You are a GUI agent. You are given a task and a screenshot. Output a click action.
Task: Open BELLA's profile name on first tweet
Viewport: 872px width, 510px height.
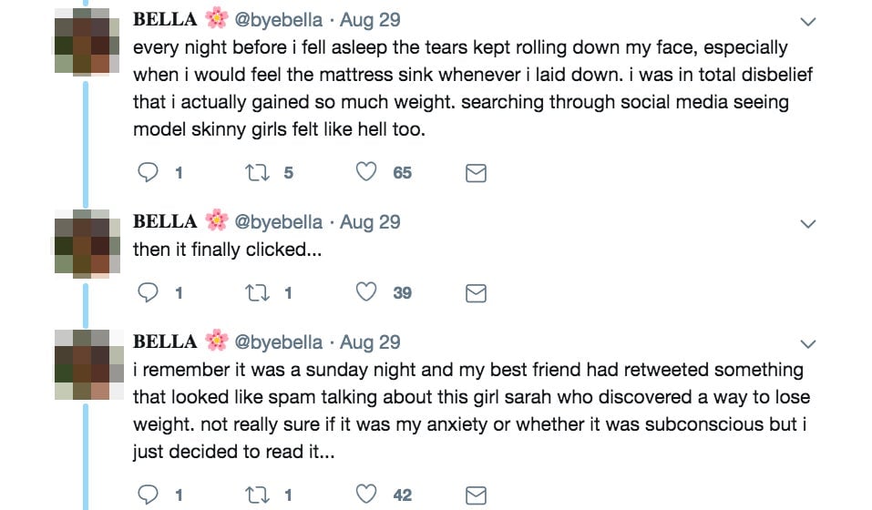(165, 19)
